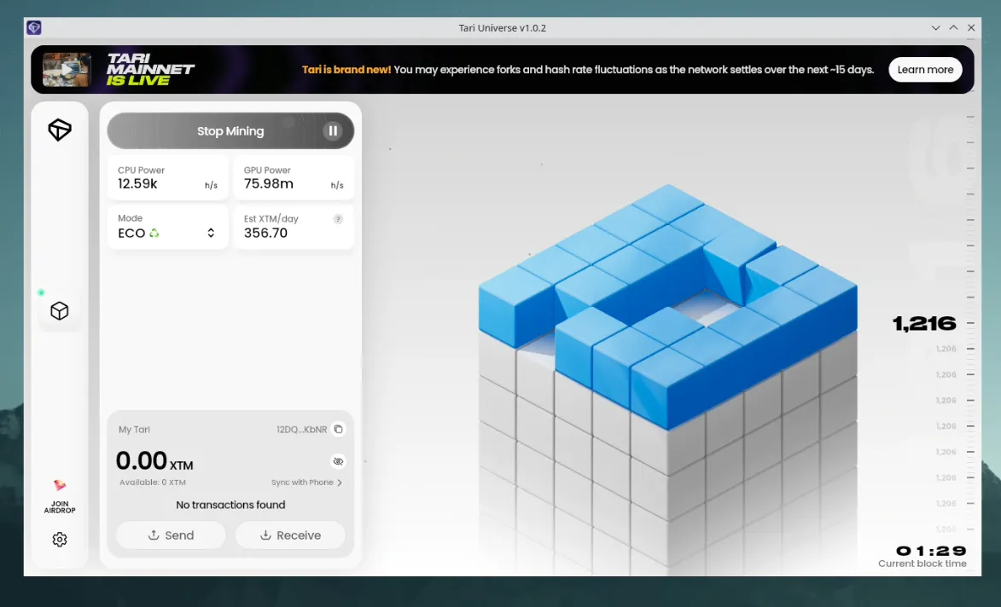Minimize the Tari Universe window

pyautogui.click(x=936, y=27)
